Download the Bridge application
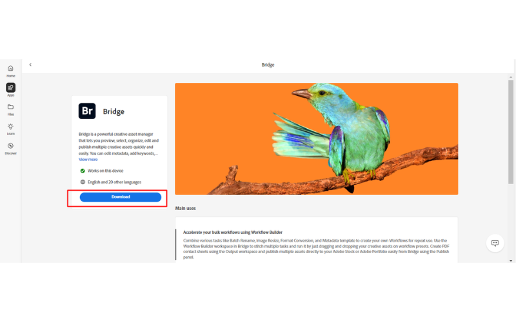The width and height of the screenshot is (516, 322). [121, 197]
